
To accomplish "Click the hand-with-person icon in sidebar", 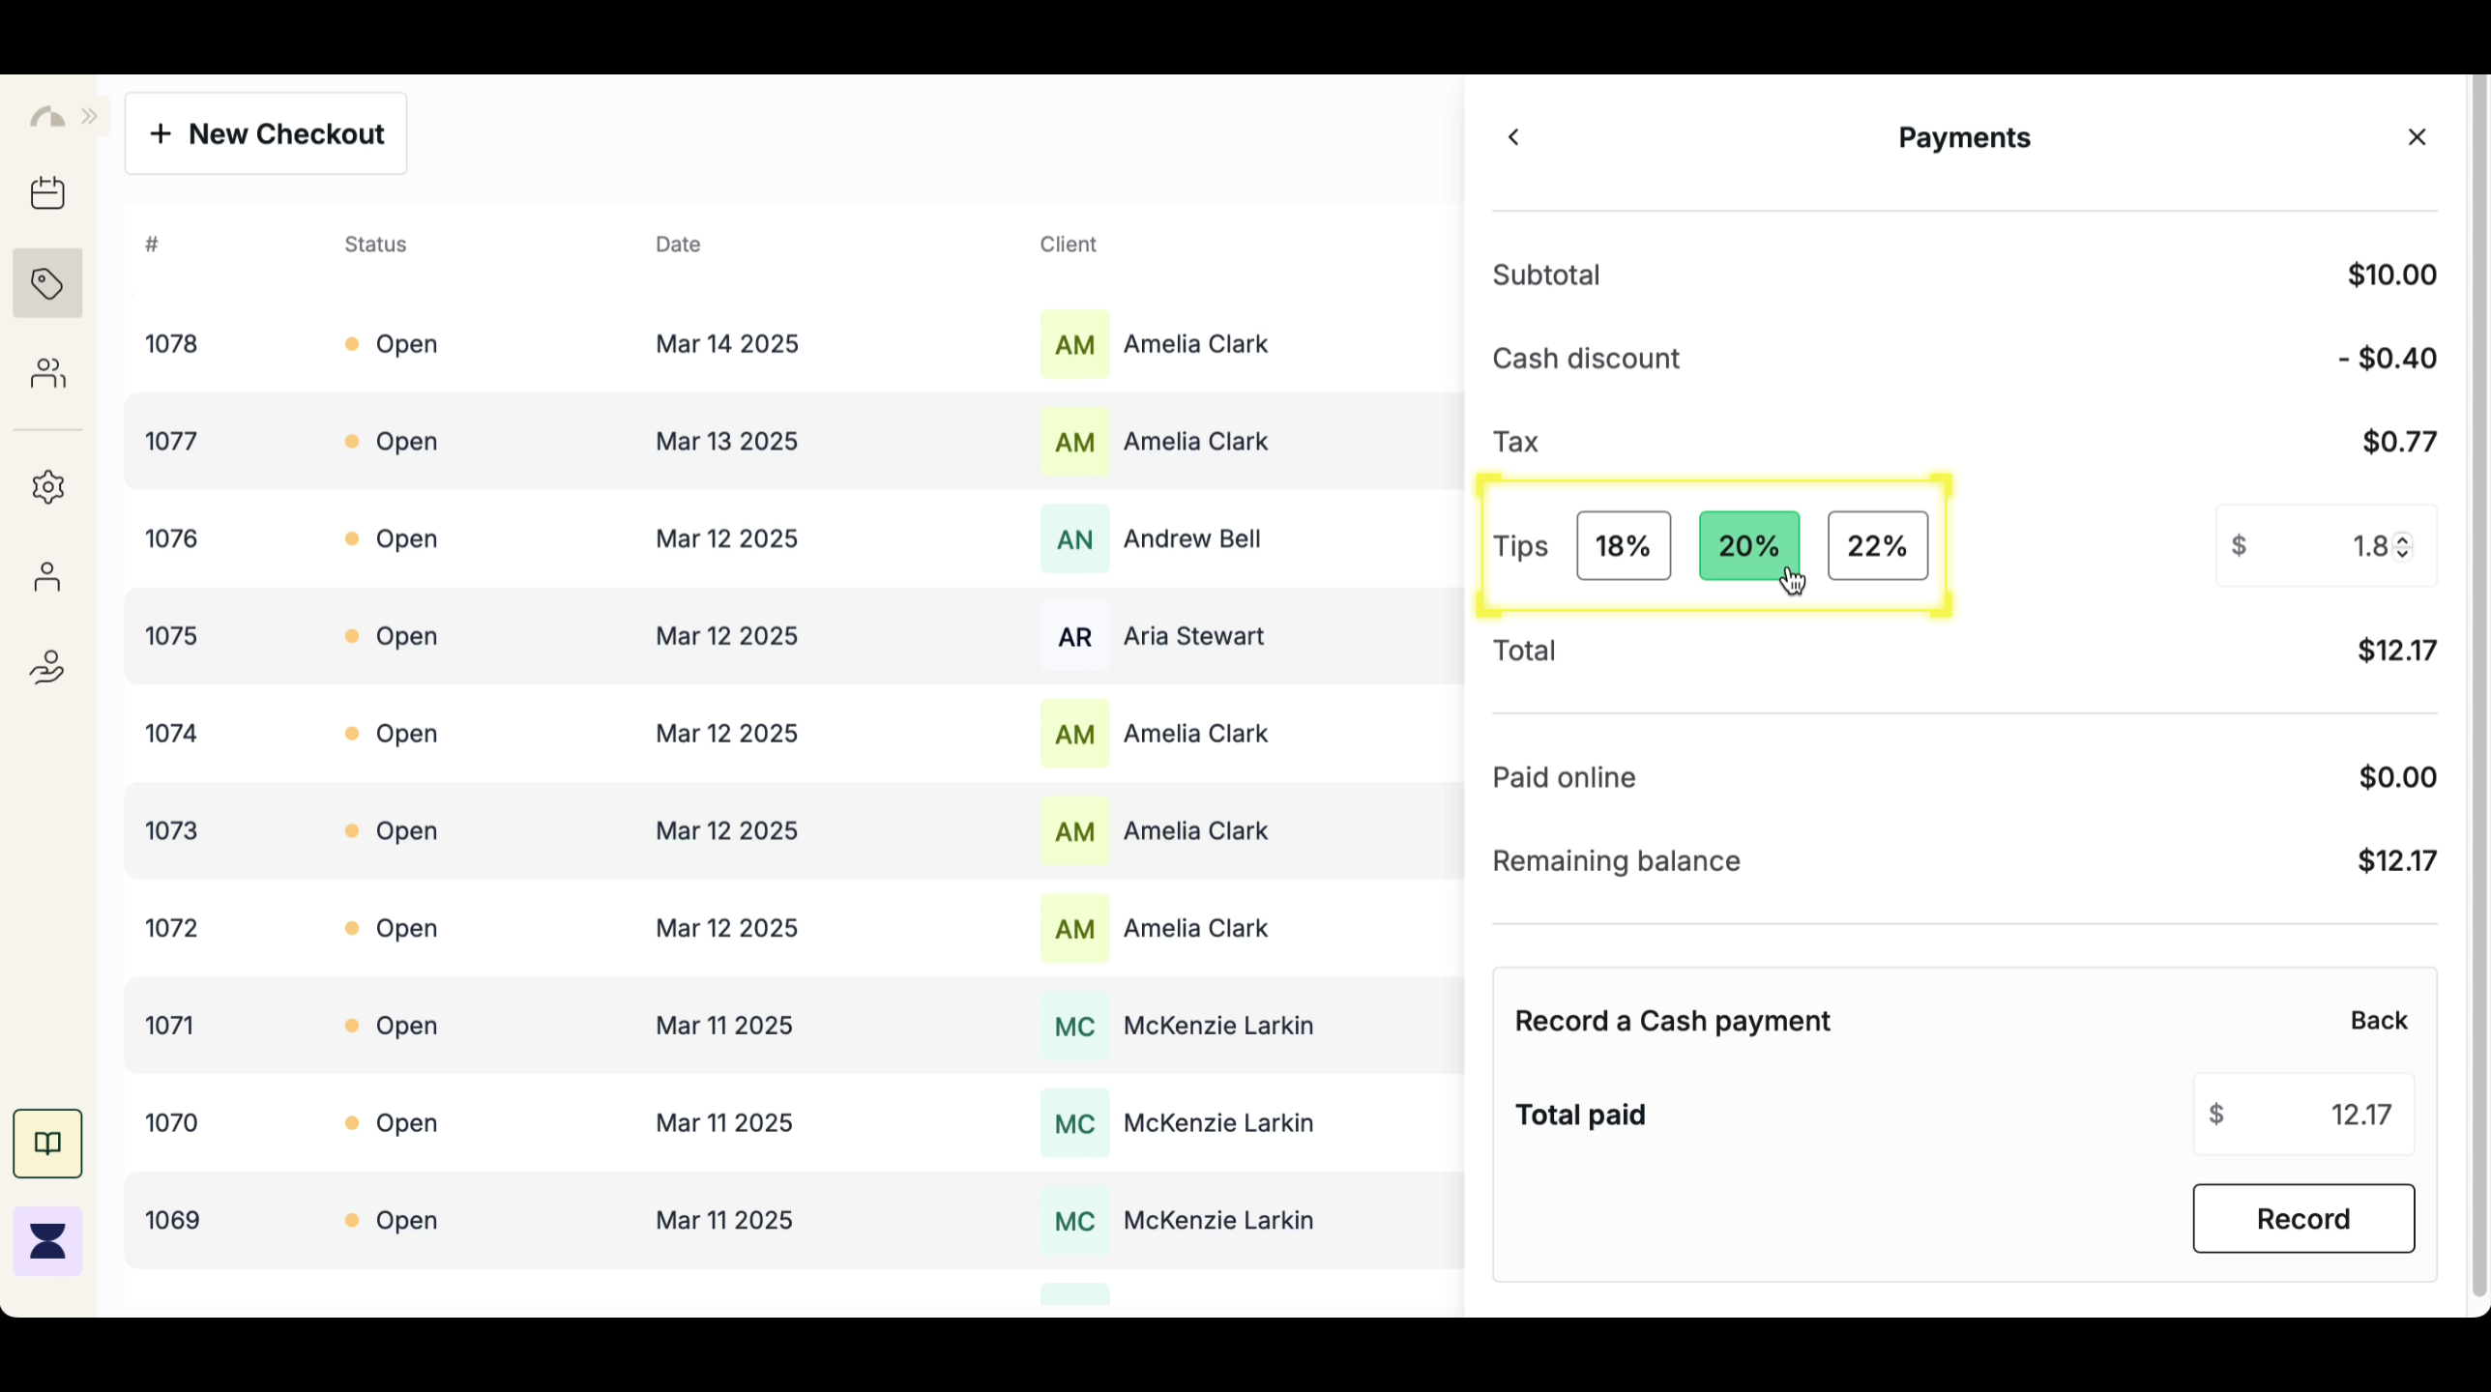I will pyautogui.click(x=47, y=667).
